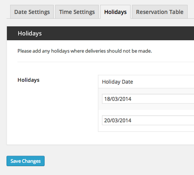Click the Save Changes button
The height and width of the screenshot is (175, 194).
(x=25, y=161)
